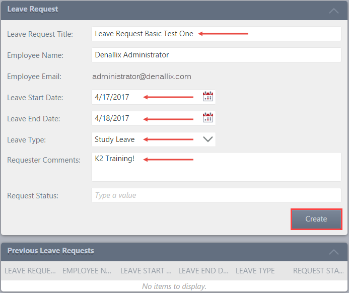The height and width of the screenshot is (293, 349).
Task: Click the Create button
Action: point(316,219)
